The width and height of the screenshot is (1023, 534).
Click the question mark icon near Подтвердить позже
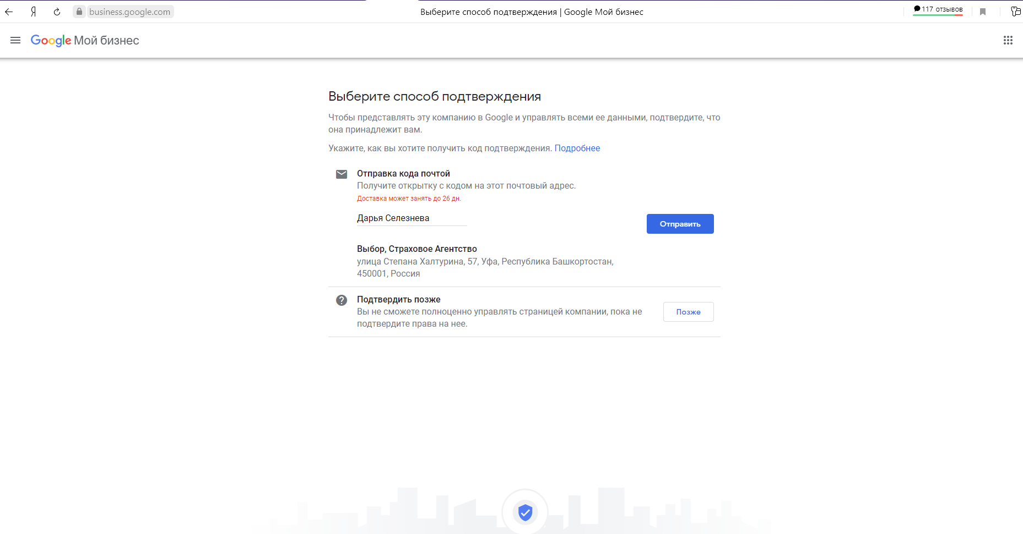pyautogui.click(x=342, y=300)
